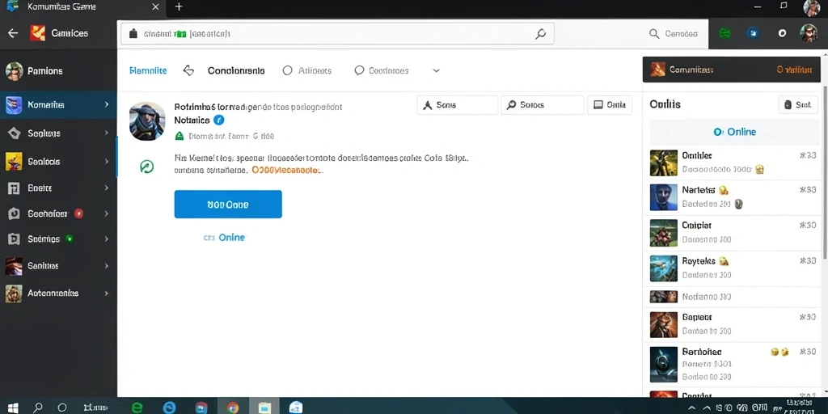Image resolution: width=828 pixels, height=414 pixels.
Task: Click the lock icon in the address bar
Action: [x=133, y=34]
